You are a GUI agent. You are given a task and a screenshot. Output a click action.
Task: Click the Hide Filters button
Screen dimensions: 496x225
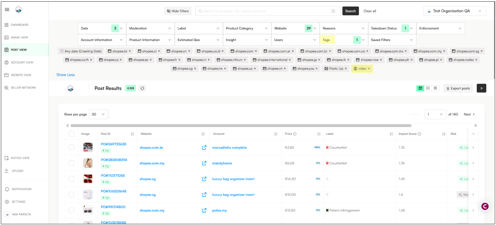[178, 11]
